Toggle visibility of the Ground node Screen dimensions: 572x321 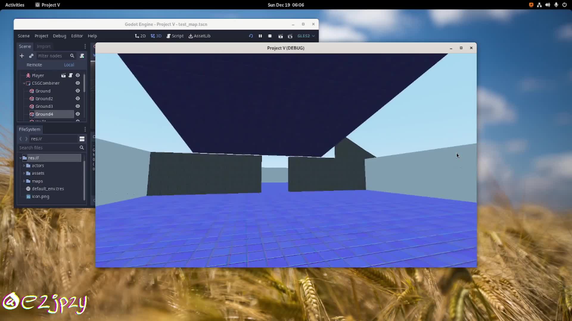[x=77, y=91]
